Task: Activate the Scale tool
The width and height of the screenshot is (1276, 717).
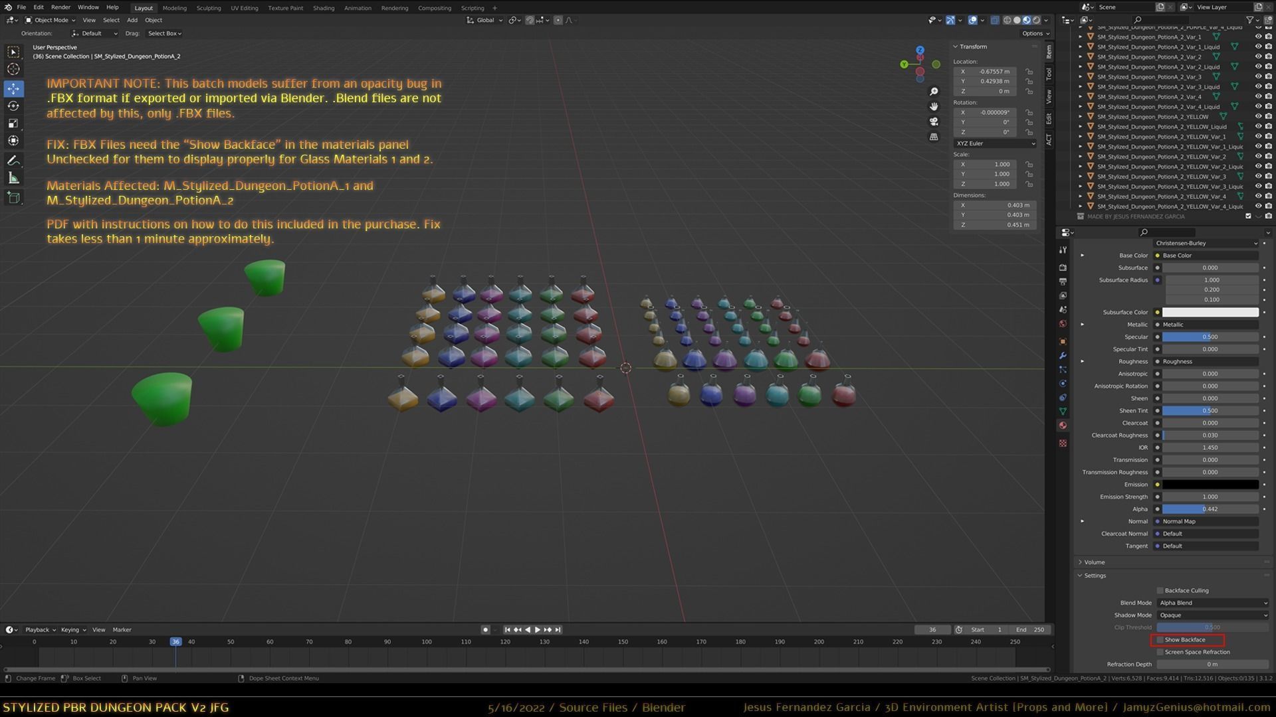Action: (13, 123)
